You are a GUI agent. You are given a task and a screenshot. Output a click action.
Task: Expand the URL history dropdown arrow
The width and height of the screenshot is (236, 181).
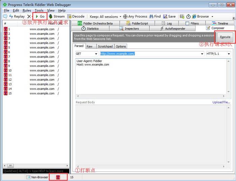coord(202,54)
